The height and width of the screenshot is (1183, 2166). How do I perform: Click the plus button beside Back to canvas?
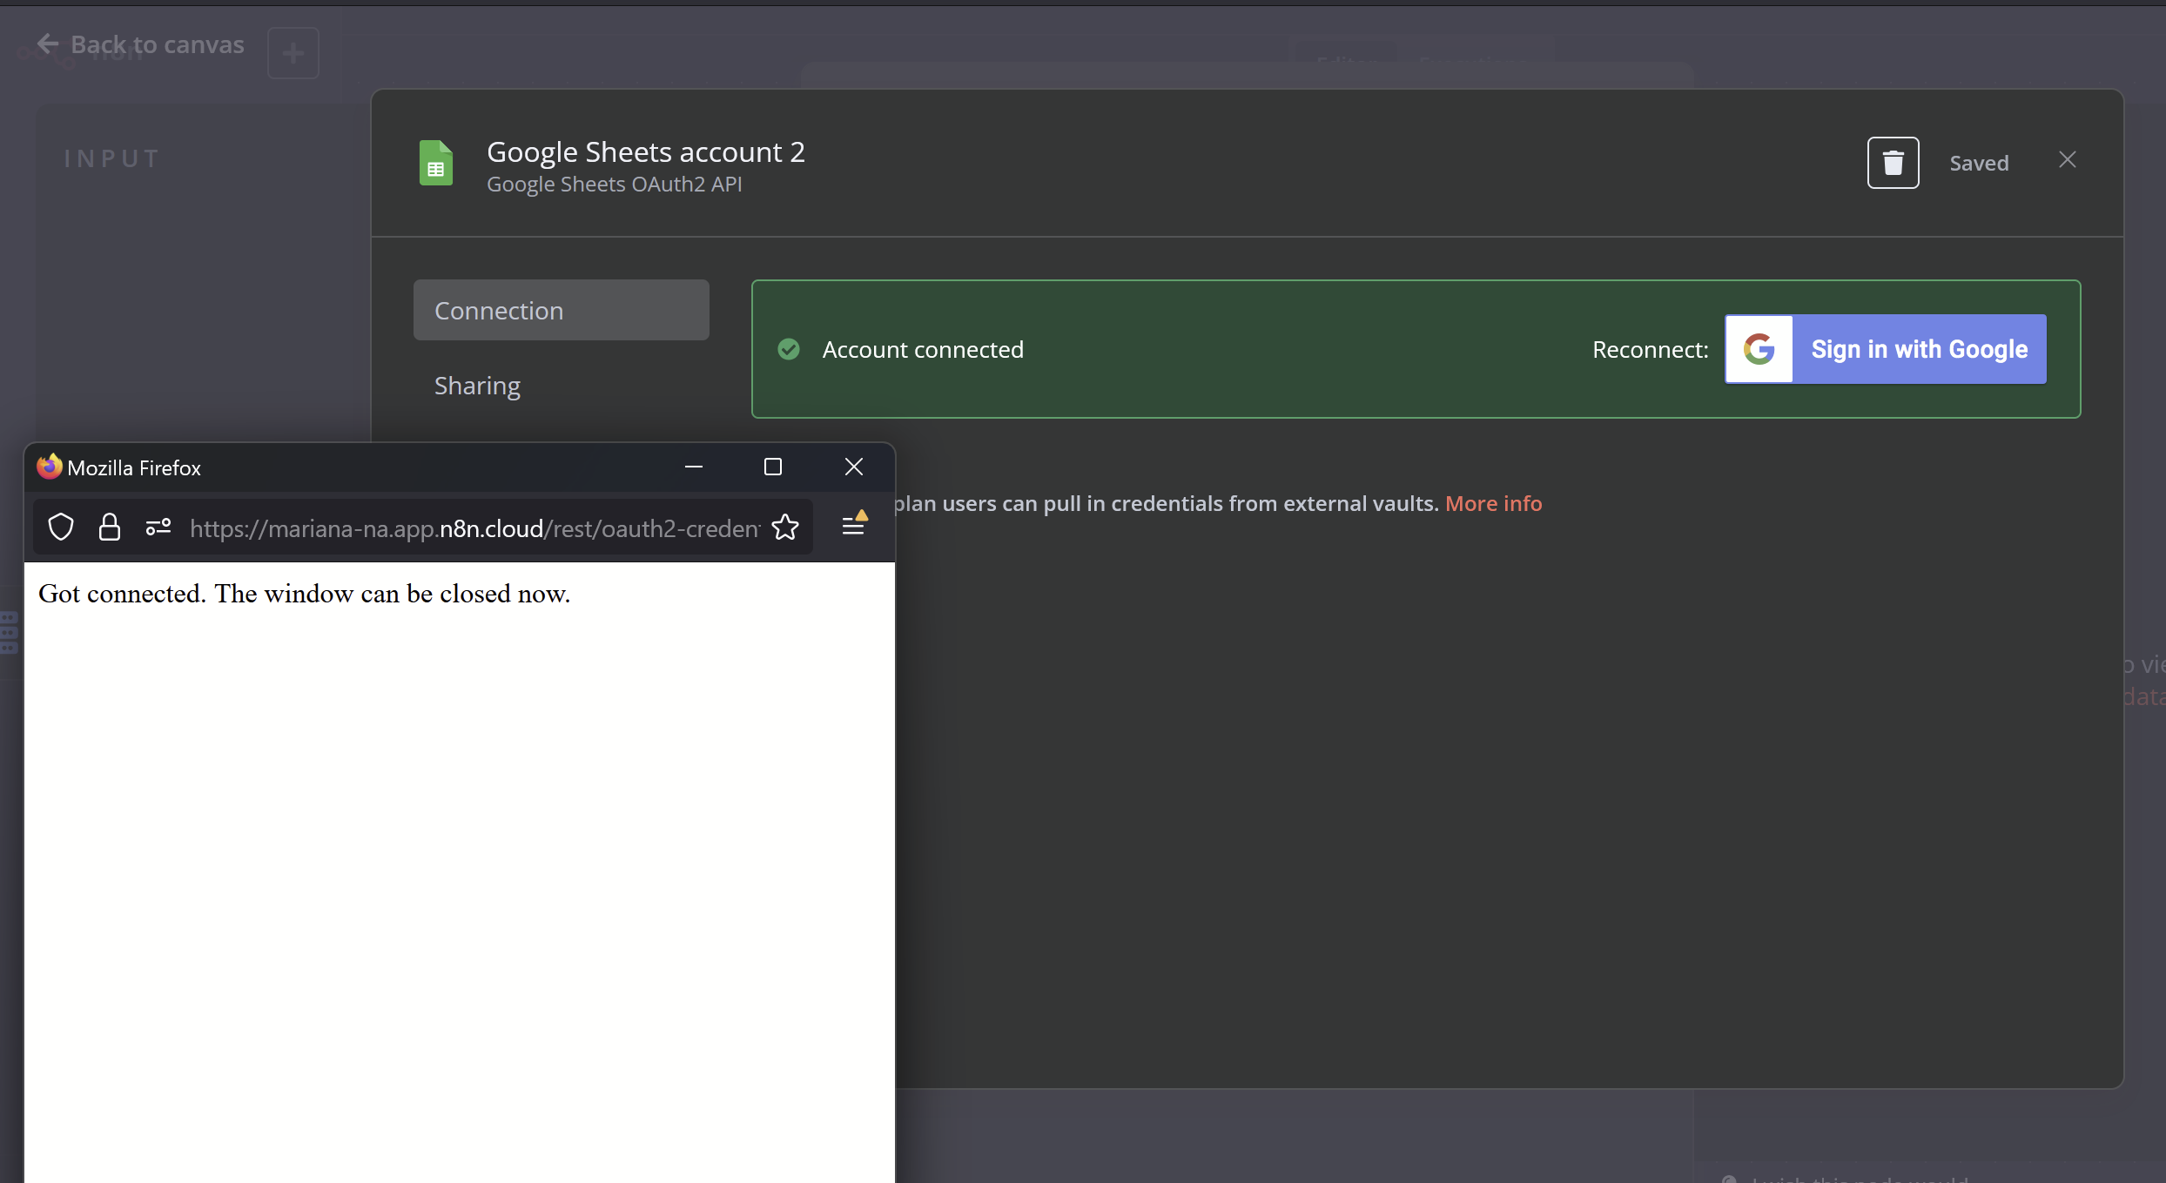click(x=293, y=53)
